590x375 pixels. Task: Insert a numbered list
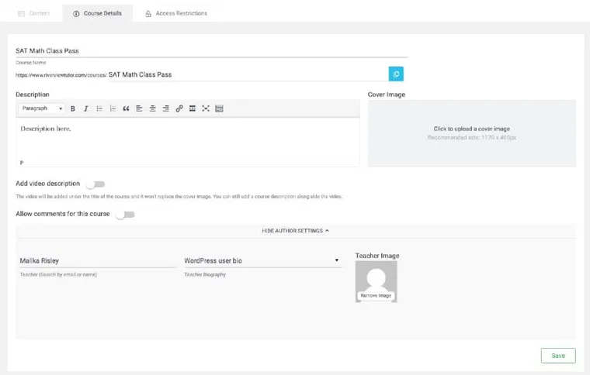tap(113, 108)
